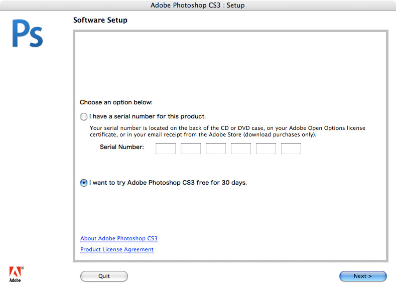The image size is (396, 290).
Task: Click the Photoshop Ps logo
Action: (x=28, y=33)
